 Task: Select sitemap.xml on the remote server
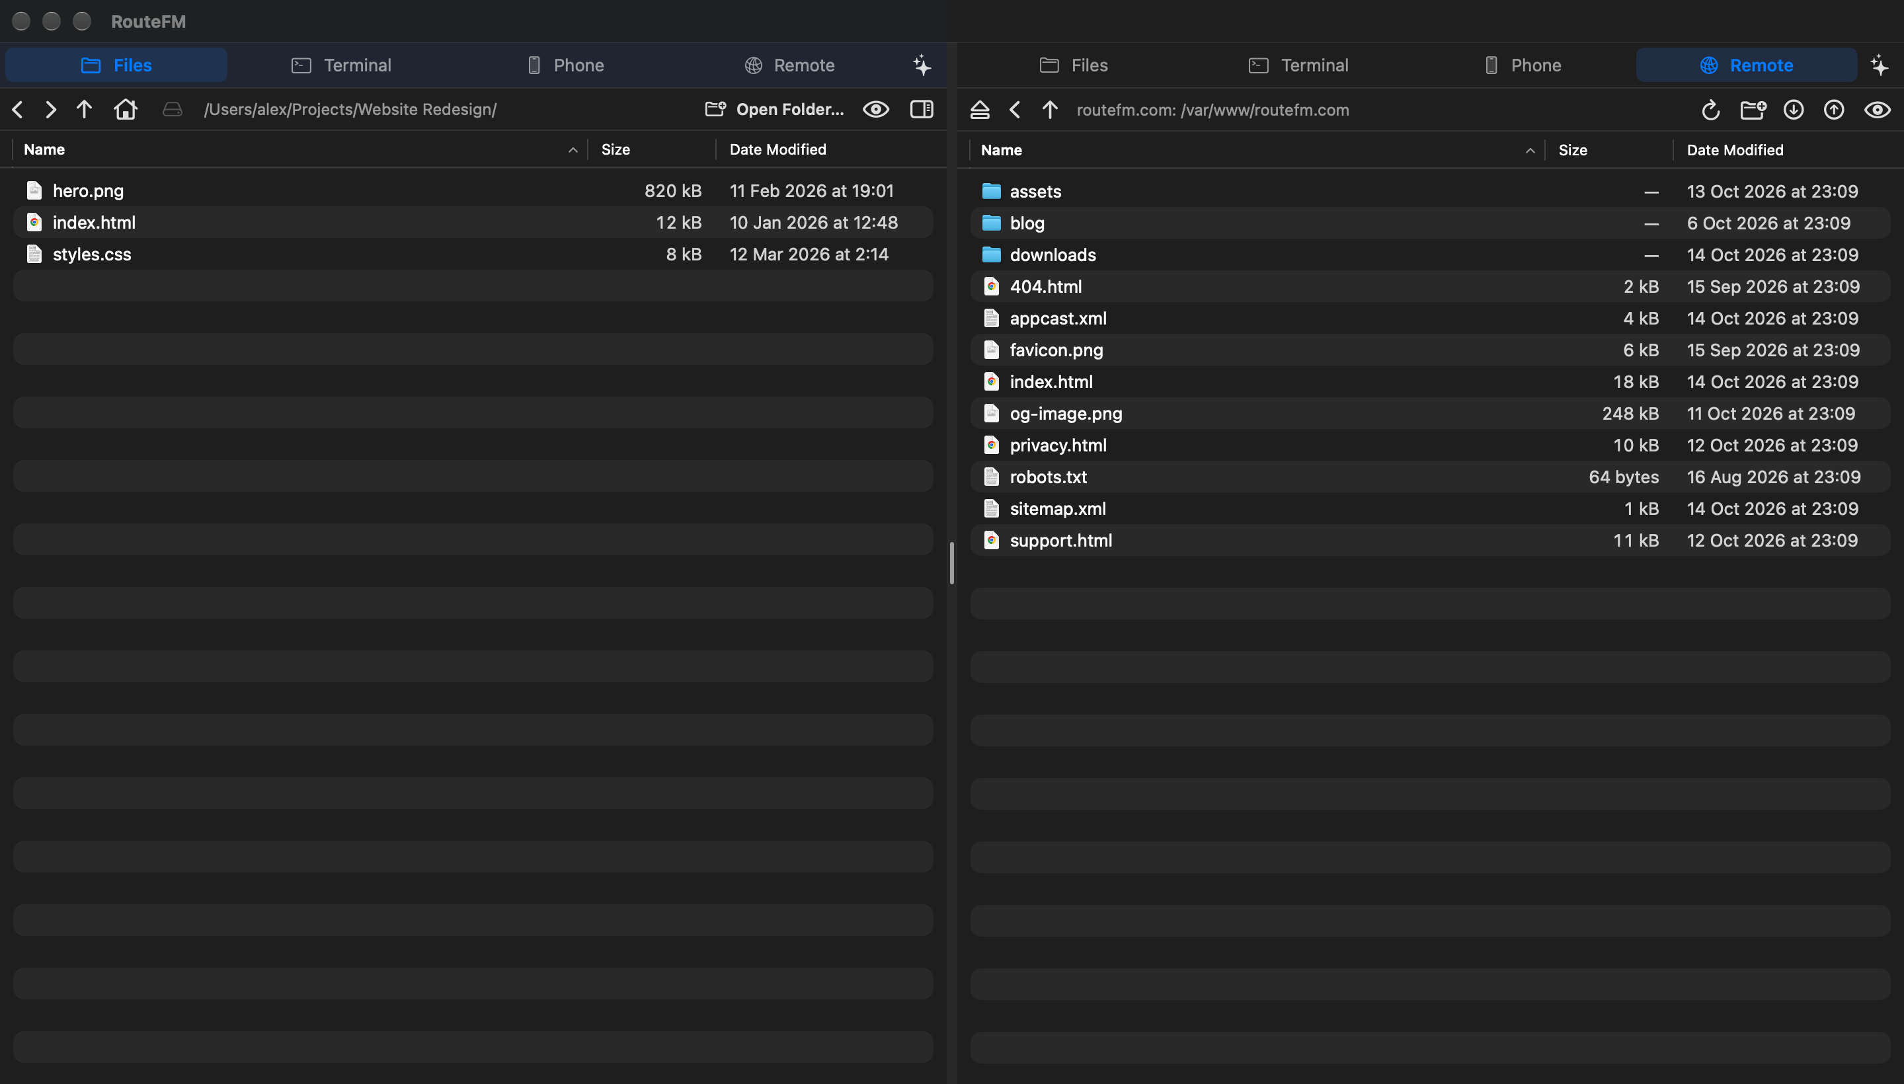pos(1430,509)
